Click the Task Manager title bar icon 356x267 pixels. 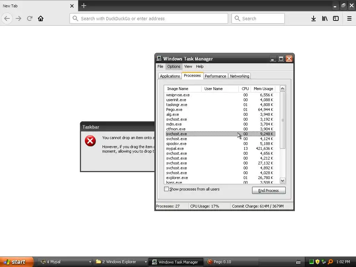pos(159,58)
